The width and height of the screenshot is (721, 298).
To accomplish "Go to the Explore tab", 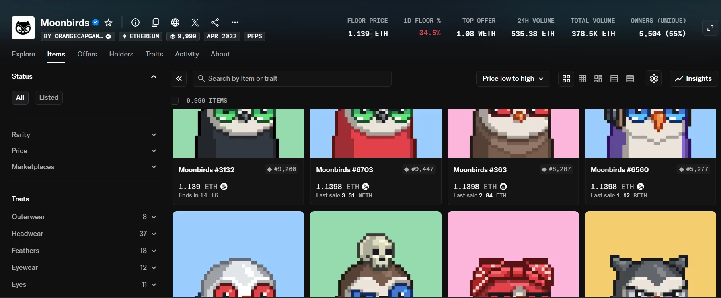I will tap(23, 54).
